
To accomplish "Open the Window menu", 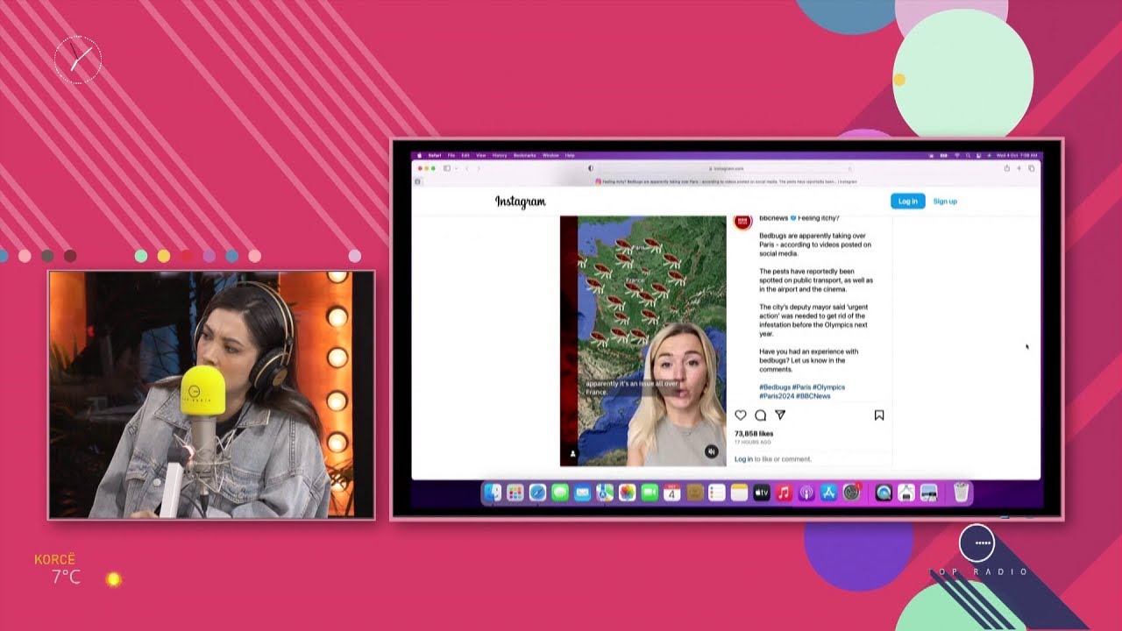I will 550,155.
